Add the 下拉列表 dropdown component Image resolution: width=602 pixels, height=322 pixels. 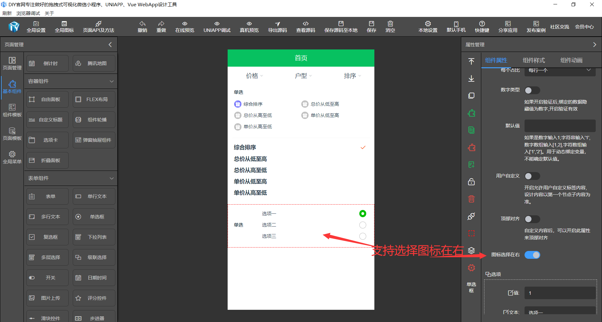(x=94, y=237)
